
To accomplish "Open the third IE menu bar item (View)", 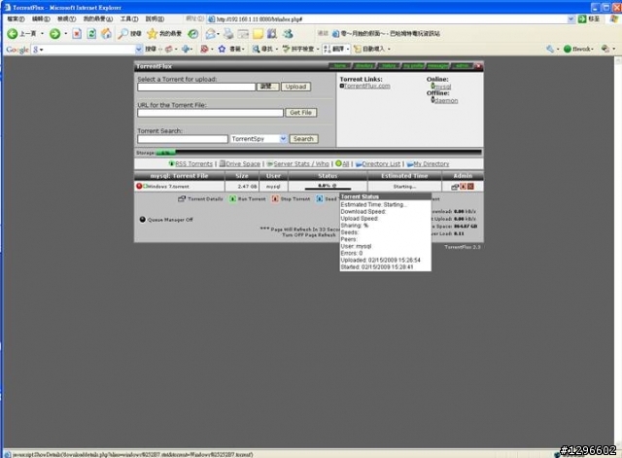I will point(66,18).
